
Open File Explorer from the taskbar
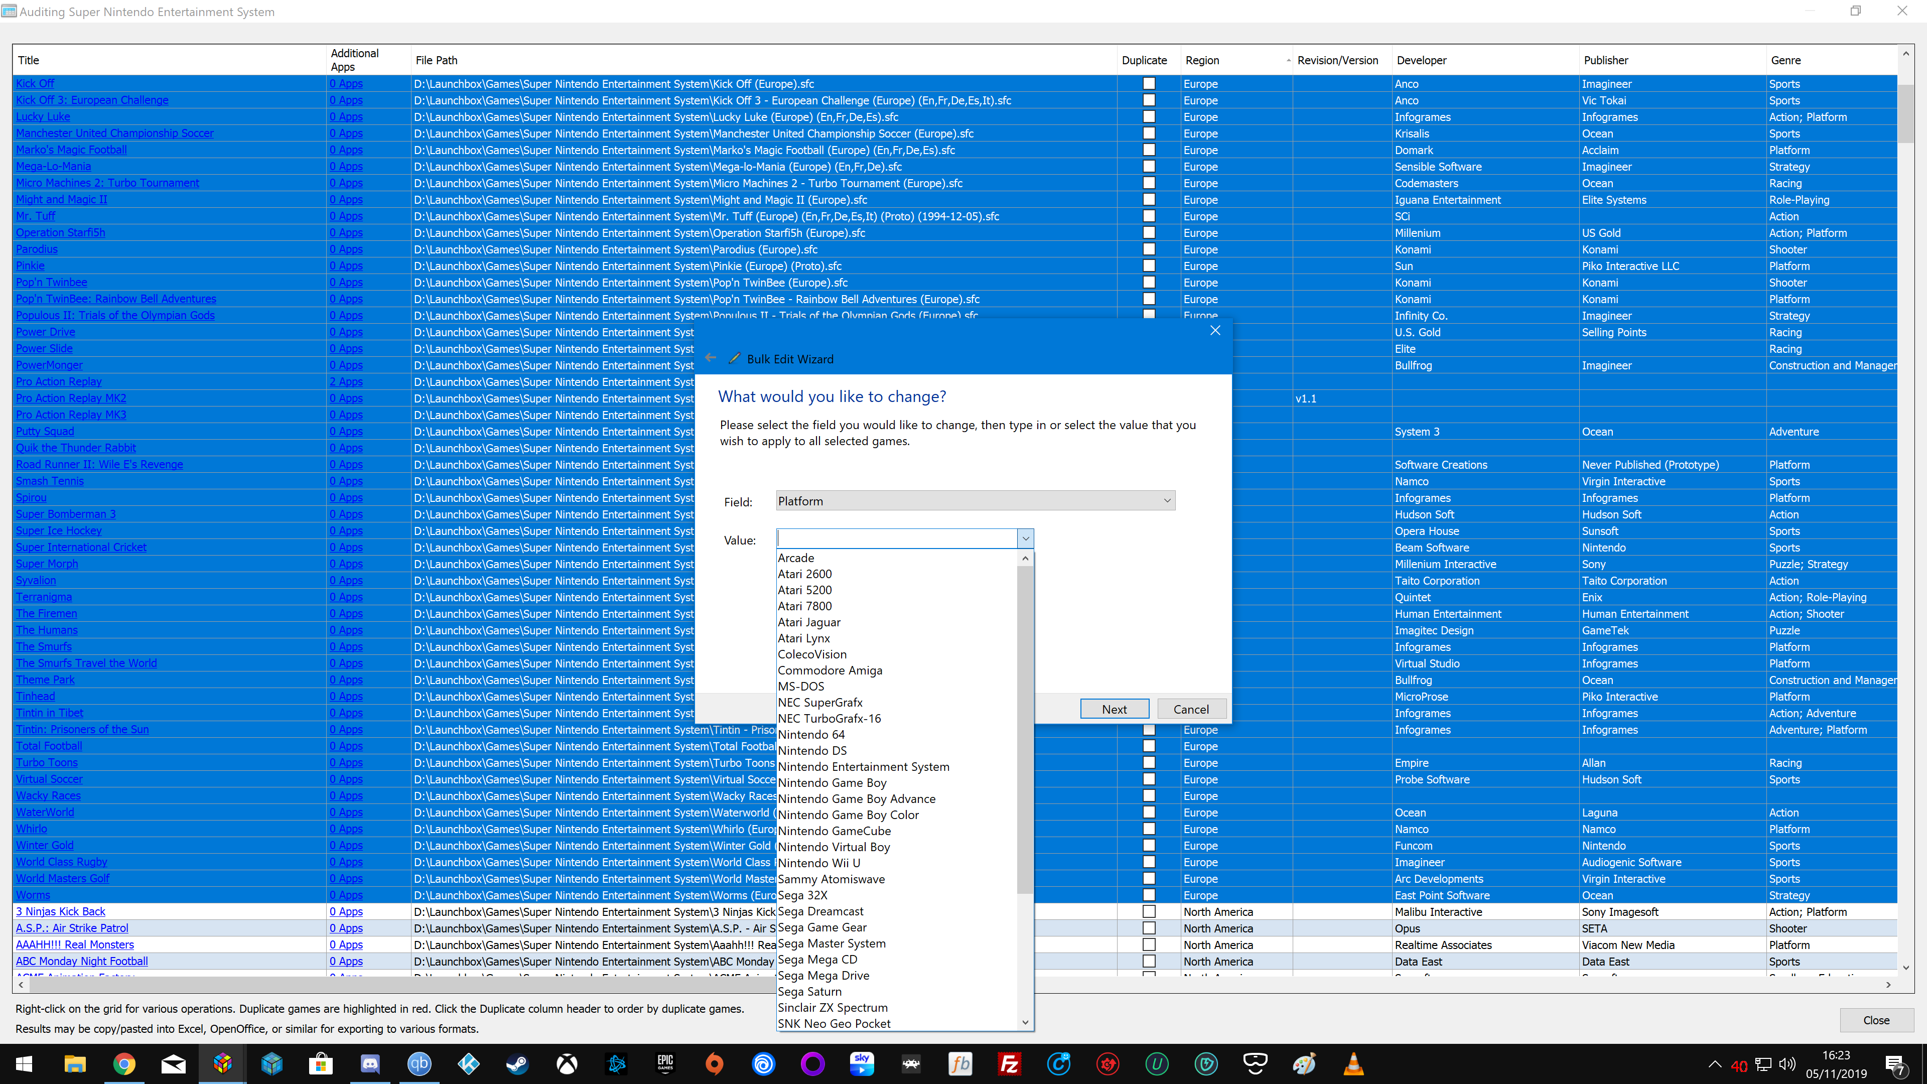[x=75, y=1064]
